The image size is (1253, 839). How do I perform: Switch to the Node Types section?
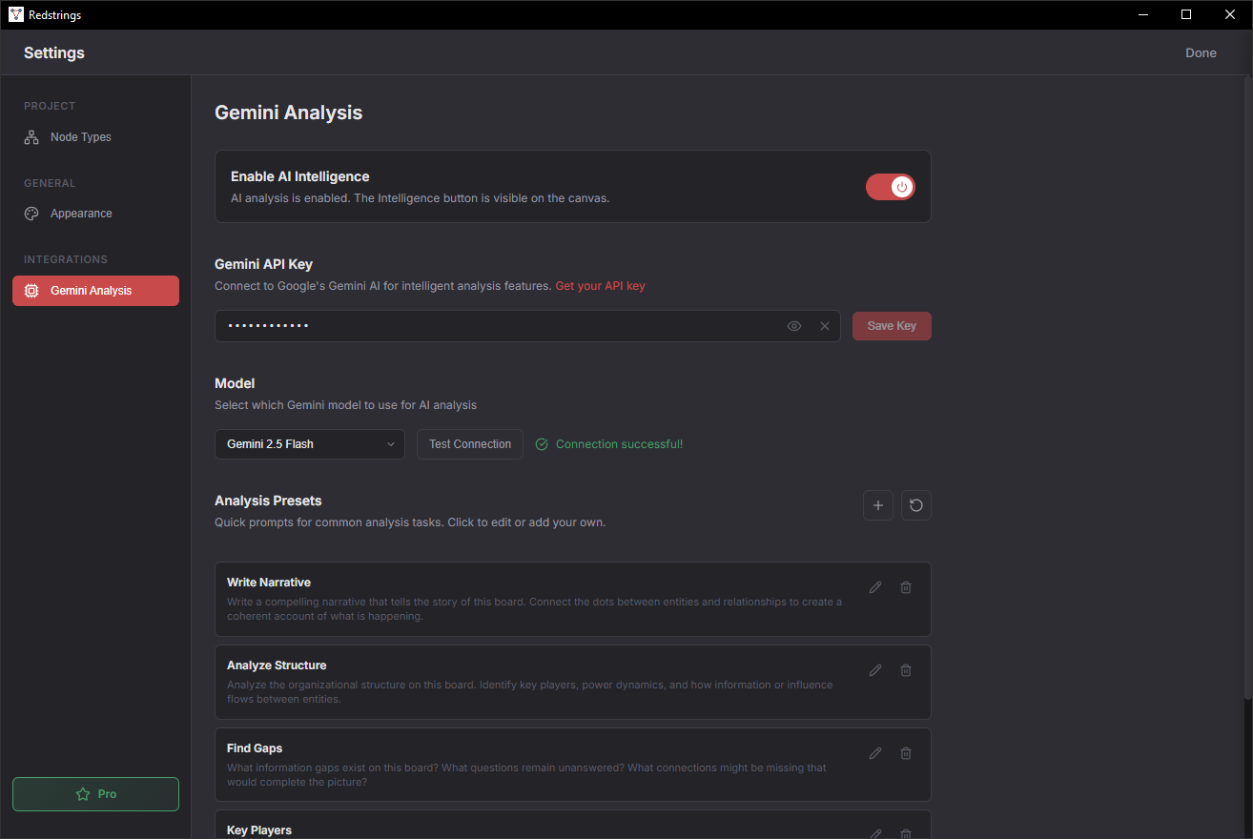(80, 136)
